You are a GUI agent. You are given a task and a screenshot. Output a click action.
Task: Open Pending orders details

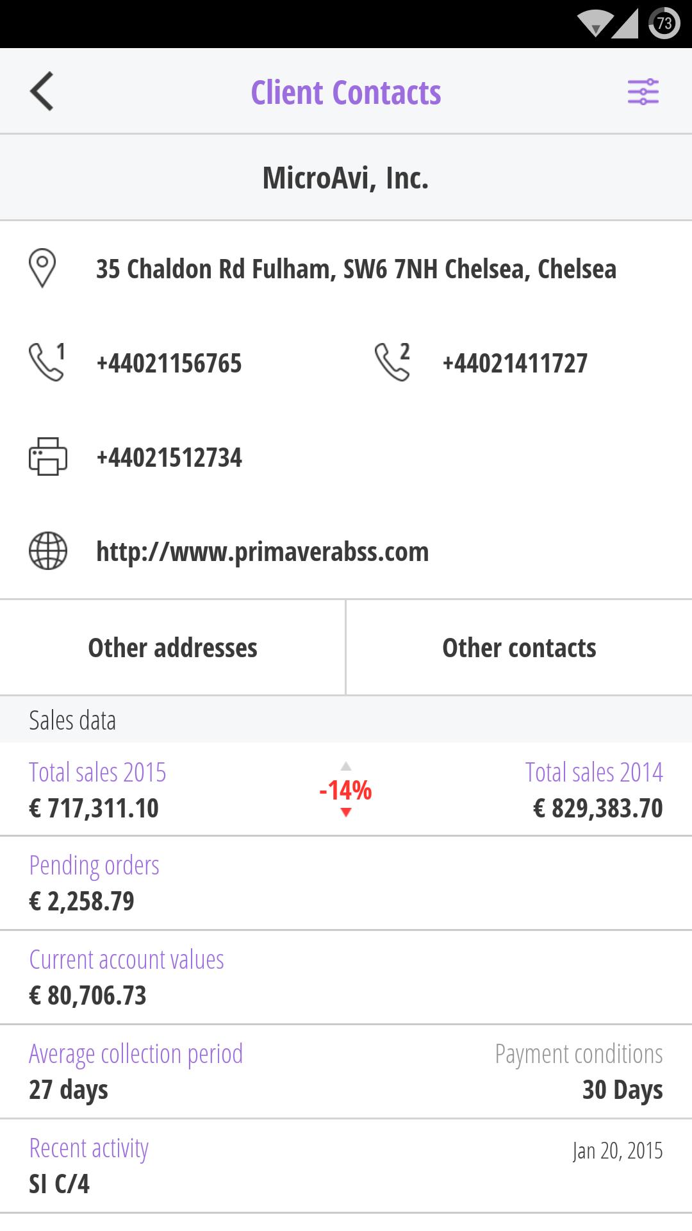(x=346, y=883)
